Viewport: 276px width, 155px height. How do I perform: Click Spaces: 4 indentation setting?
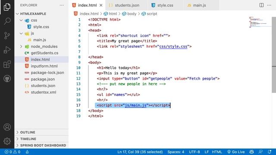(176, 152)
